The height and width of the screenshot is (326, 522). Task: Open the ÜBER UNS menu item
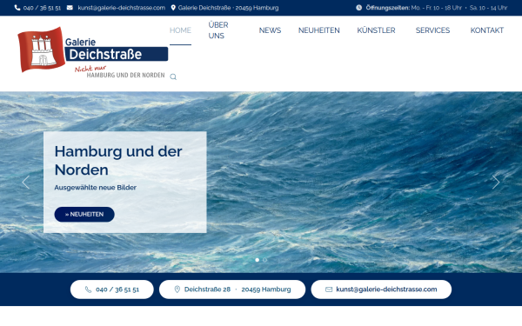[218, 30]
